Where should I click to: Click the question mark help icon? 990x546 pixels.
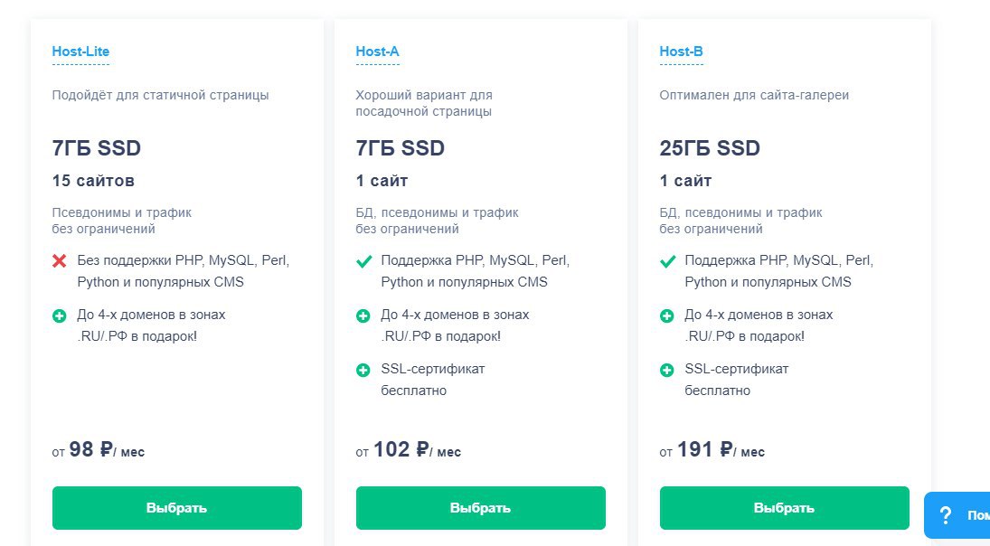[x=946, y=515]
